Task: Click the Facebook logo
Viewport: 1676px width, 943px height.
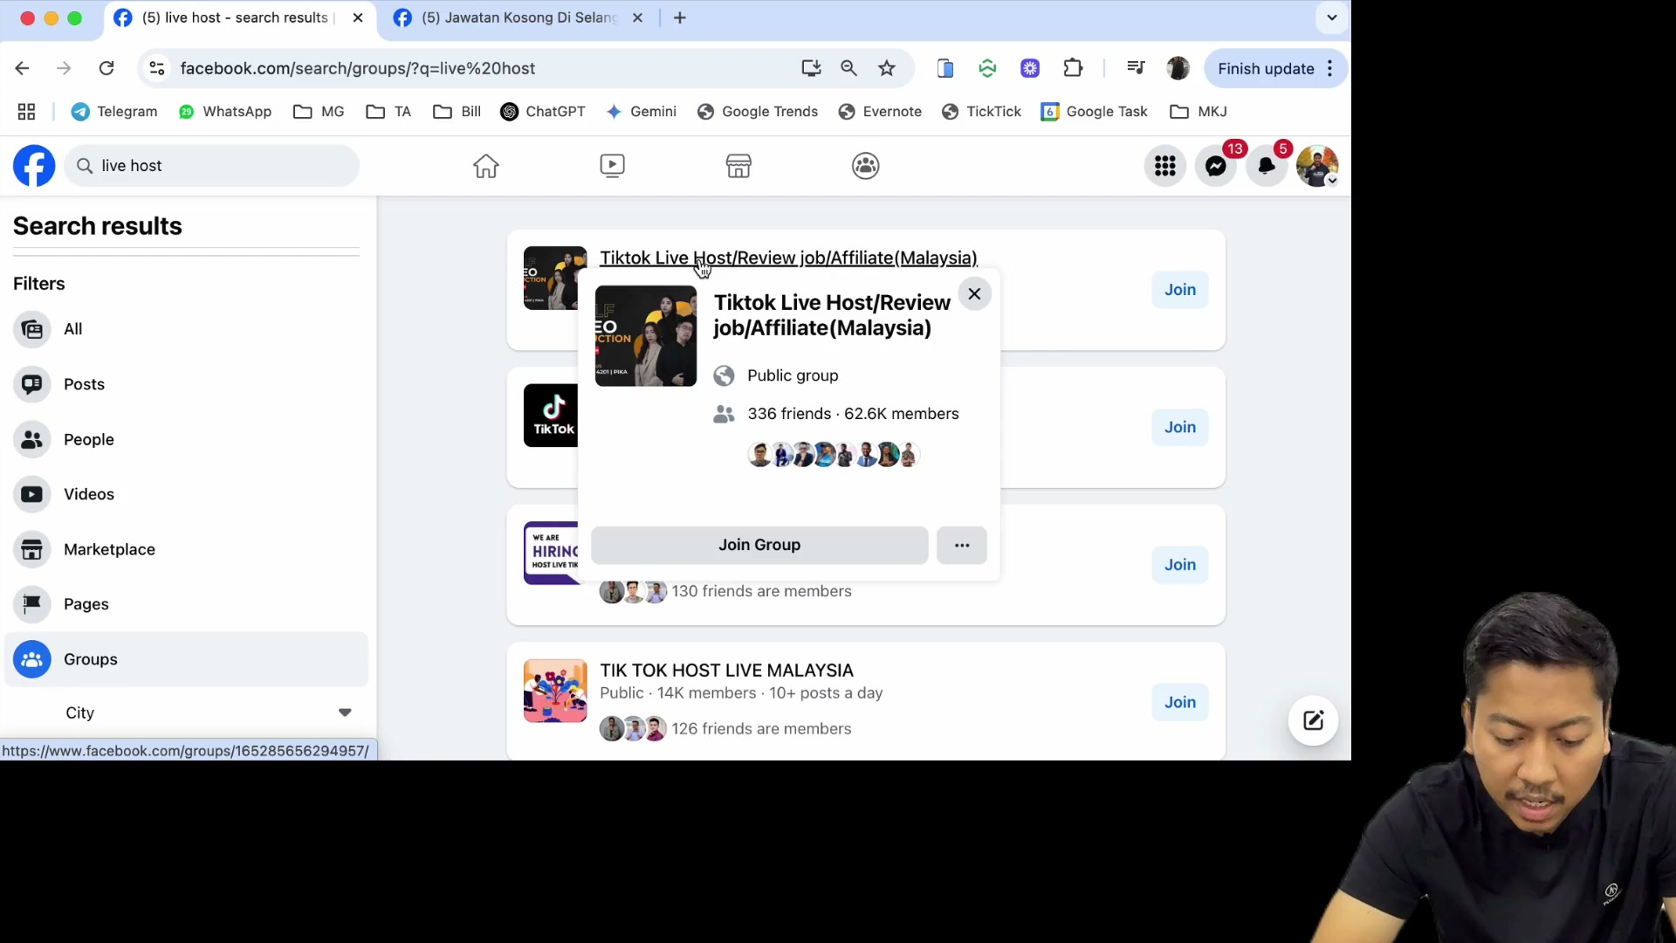Action: [34, 166]
